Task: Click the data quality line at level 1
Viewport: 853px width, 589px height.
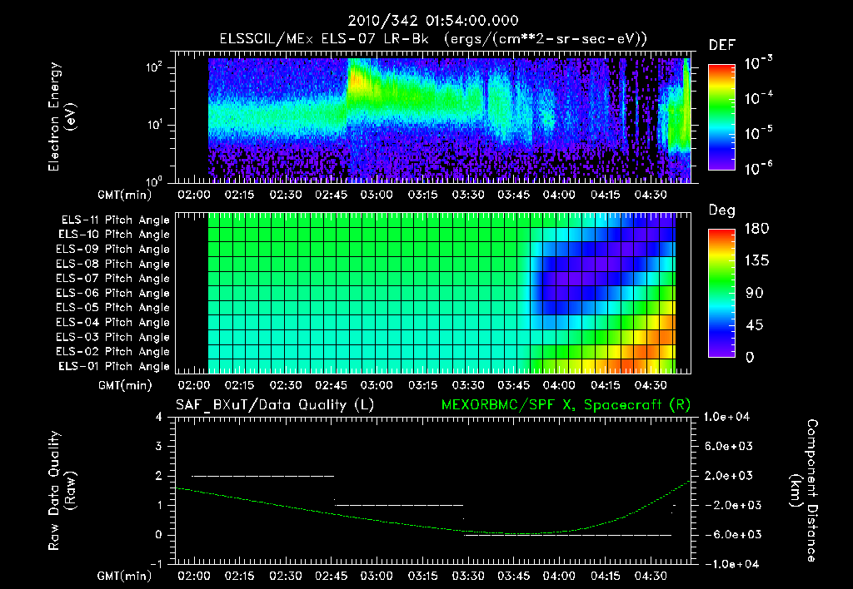Action: pyautogui.click(x=399, y=505)
